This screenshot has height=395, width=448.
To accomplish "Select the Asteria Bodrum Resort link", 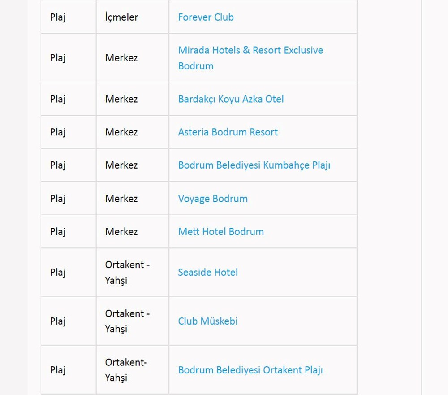I will tap(228, 132).
